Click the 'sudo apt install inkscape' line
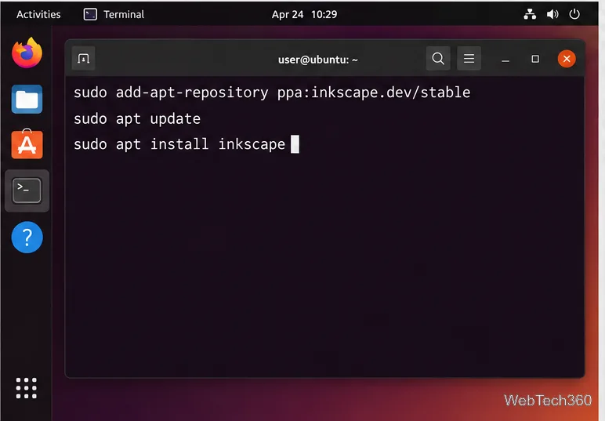Screen dimensions: 605x421 coord(179,144)
